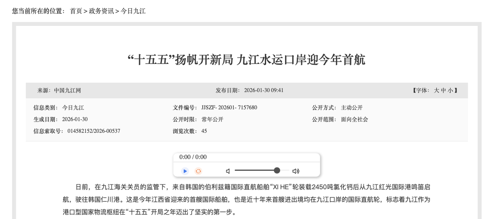Click the 信息类别 value 今日九江
The width and height of the screenshot is (491, 219).
pyautogui.click(x=73, y=108)
